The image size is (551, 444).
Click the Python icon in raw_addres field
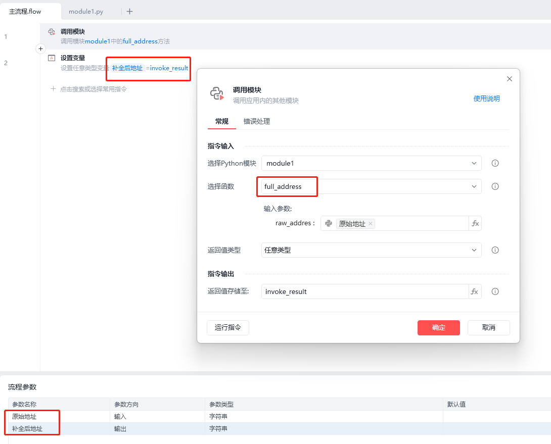pyautogui.click(x=329, y=223)
